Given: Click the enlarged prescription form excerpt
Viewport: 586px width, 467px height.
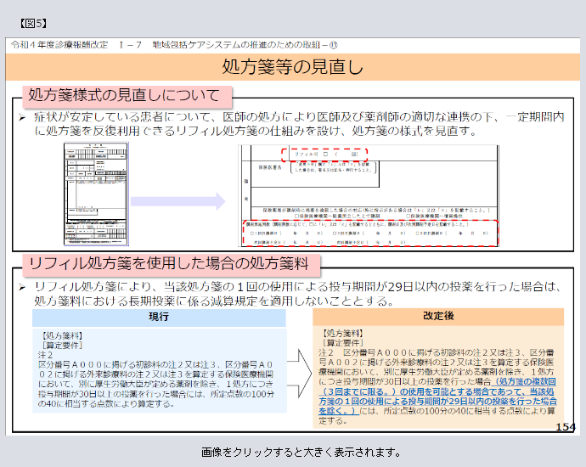Looking at the screenshot, I should [369, 196].
